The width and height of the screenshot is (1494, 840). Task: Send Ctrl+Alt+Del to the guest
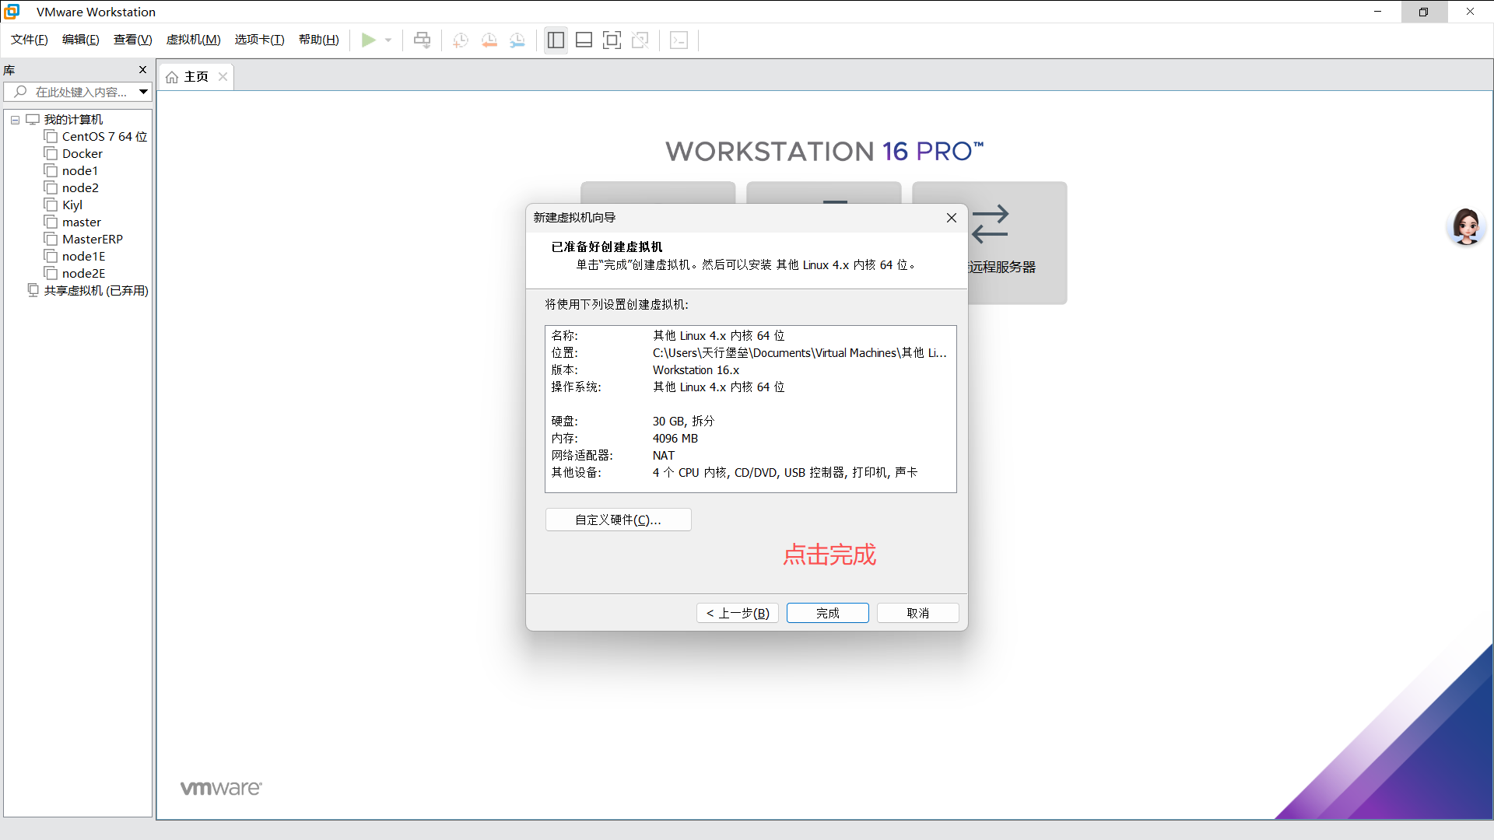(421, 40)
